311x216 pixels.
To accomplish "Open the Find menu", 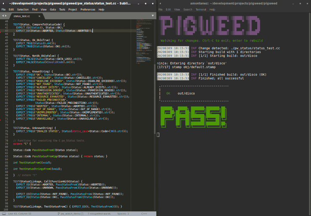I will 35,10.
